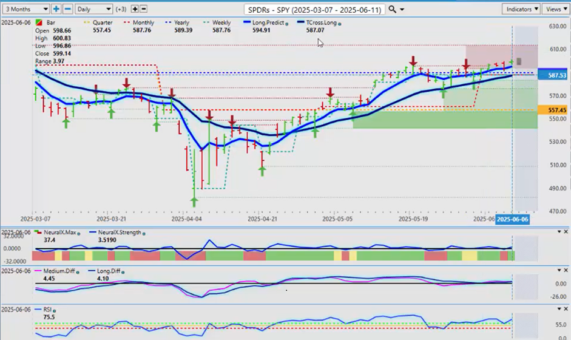Open the Views dropdown menu

click(556, 9)
